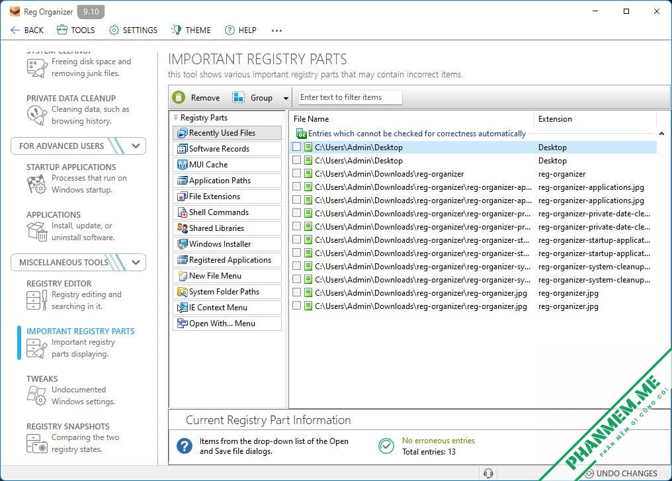This screenshot has width=672, height=481.
Task: Open the Settings menu
Action: [x=133, y=30]
